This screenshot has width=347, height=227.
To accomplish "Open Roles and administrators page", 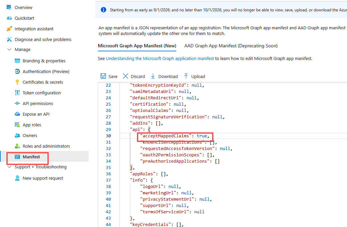I will coord(46,146).
